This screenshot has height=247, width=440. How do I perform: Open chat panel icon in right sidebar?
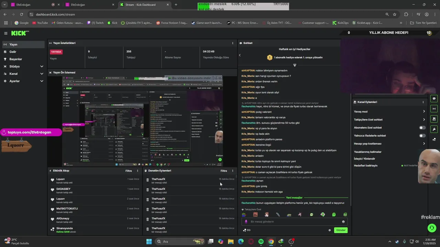(x=434, y=98)
